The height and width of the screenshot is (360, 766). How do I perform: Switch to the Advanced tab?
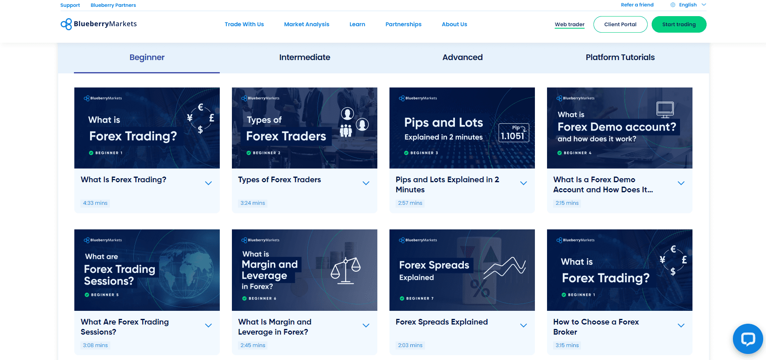[x=463, y=58]
